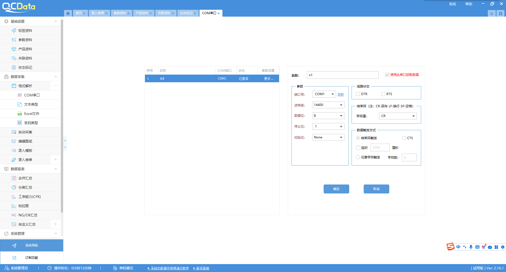Click the 确定 button

pos(336,189)
